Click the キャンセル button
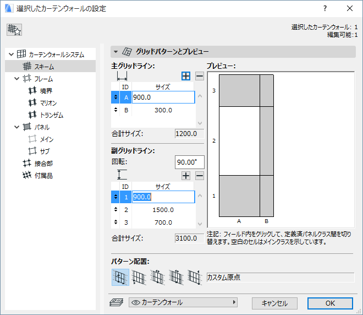The width and height of the screenshot is (363, 315). pos(274,303)
